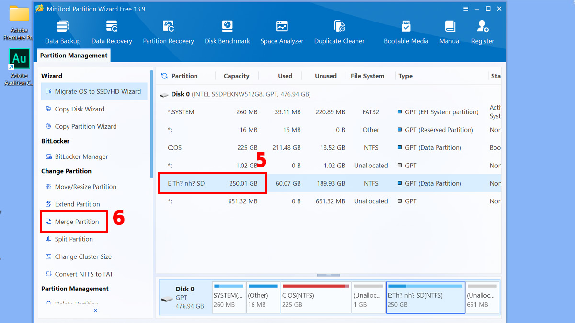
Task: Open the Adobe Audition desktop shortcut
Action: coord(19,67)
